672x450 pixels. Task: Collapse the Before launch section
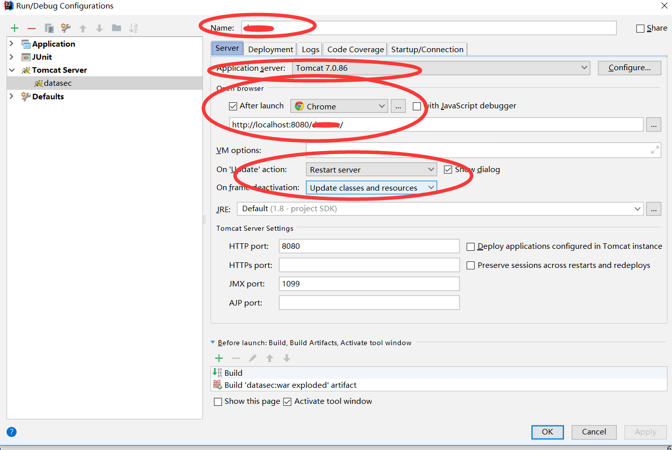(x=212, y=342)
